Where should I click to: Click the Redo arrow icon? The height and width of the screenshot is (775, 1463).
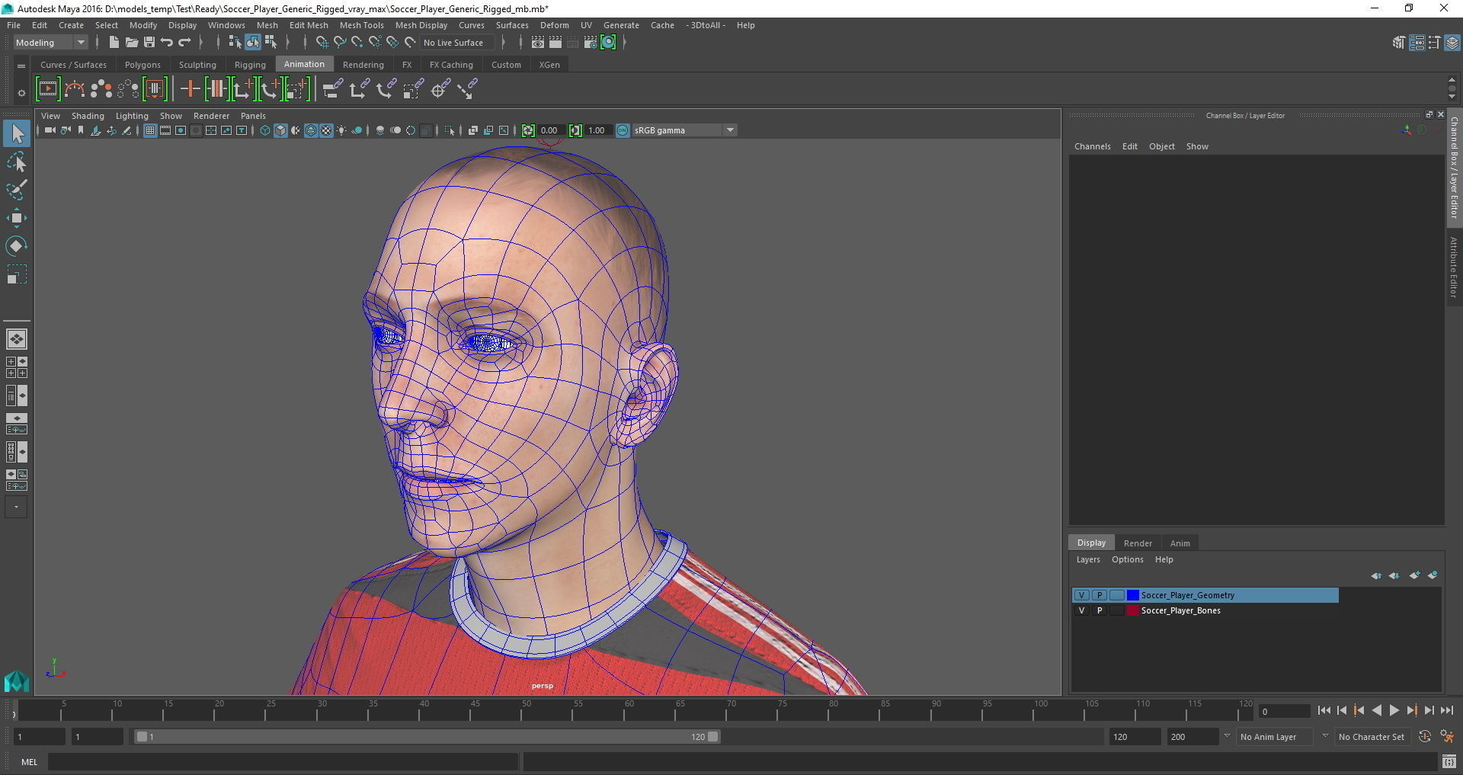coord(184,43)
